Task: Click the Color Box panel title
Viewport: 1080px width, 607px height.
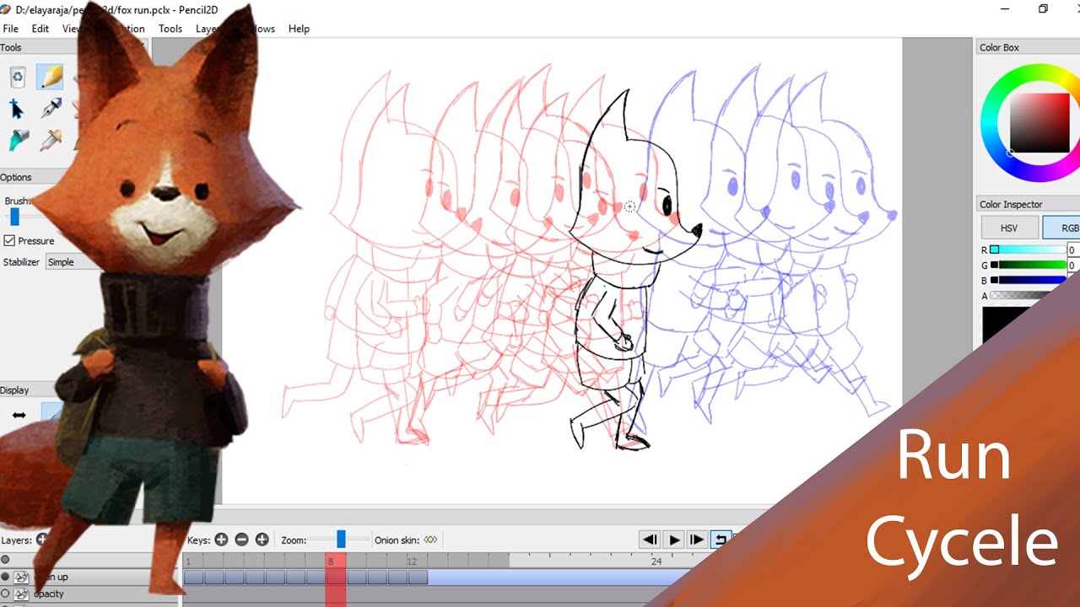Action: (x=999, y=47)
